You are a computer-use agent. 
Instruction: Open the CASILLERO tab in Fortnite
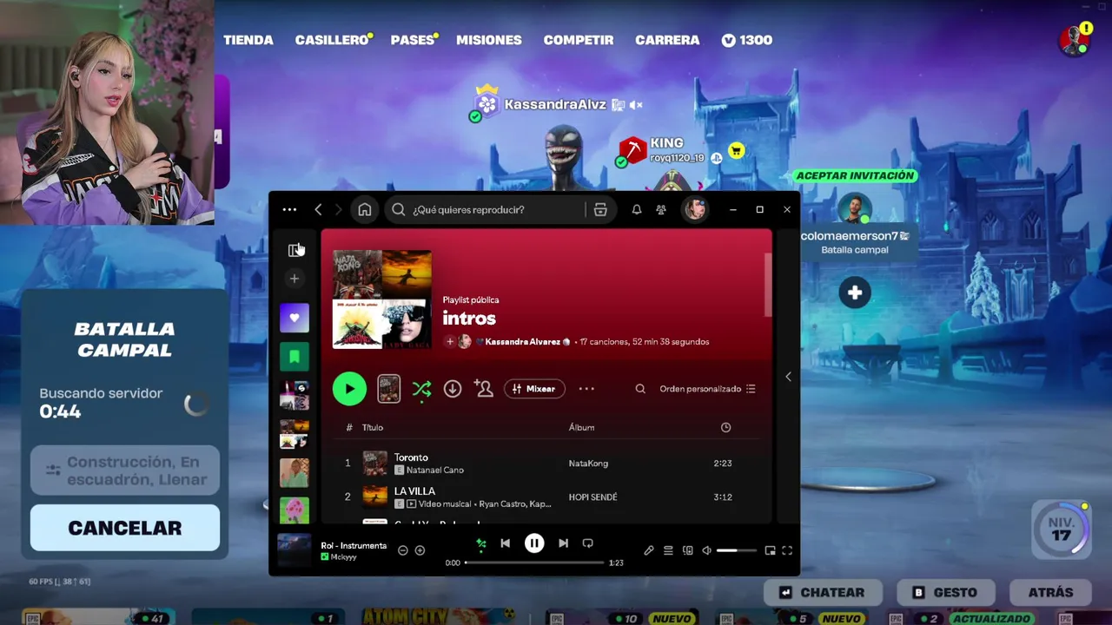tap(332, 40)
